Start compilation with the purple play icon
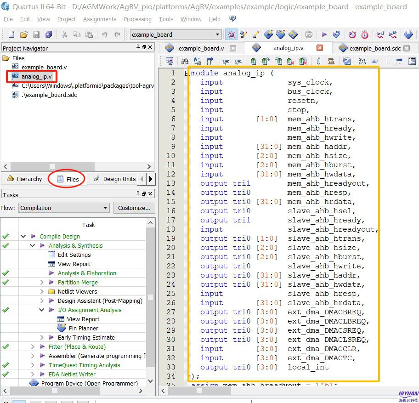This screenshot has height=403, width=419. pos(324,34)
